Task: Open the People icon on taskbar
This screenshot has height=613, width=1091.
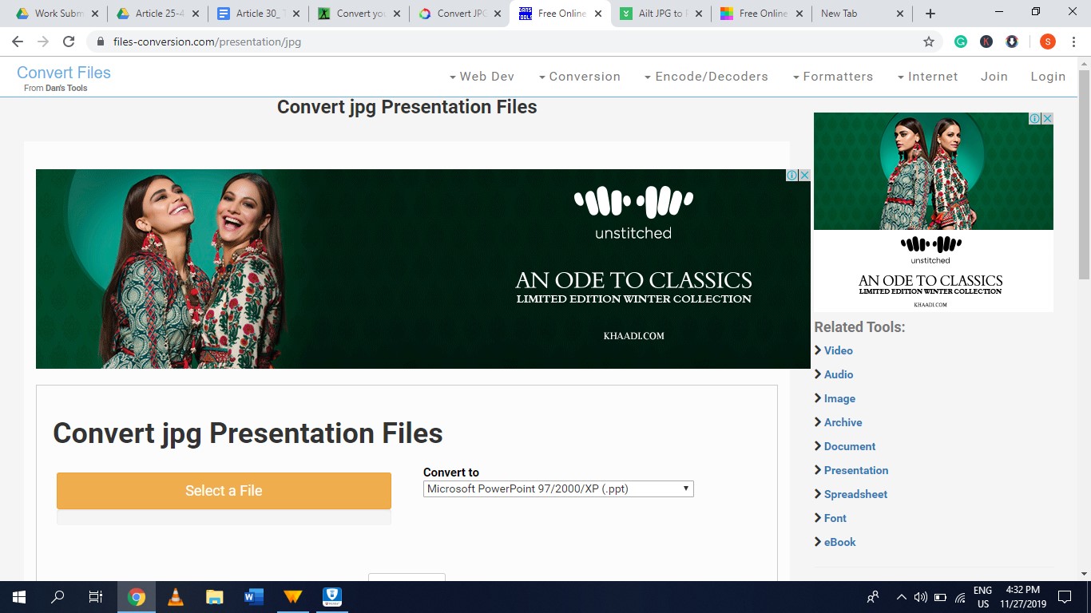Action: point(873,597)
